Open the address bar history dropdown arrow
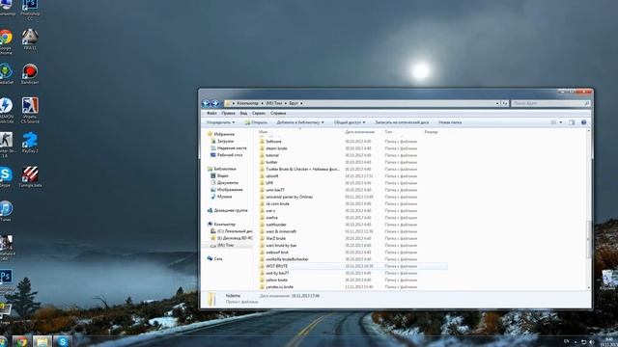Viewport: 618px width, 347px height. click(x=497, y=103)
